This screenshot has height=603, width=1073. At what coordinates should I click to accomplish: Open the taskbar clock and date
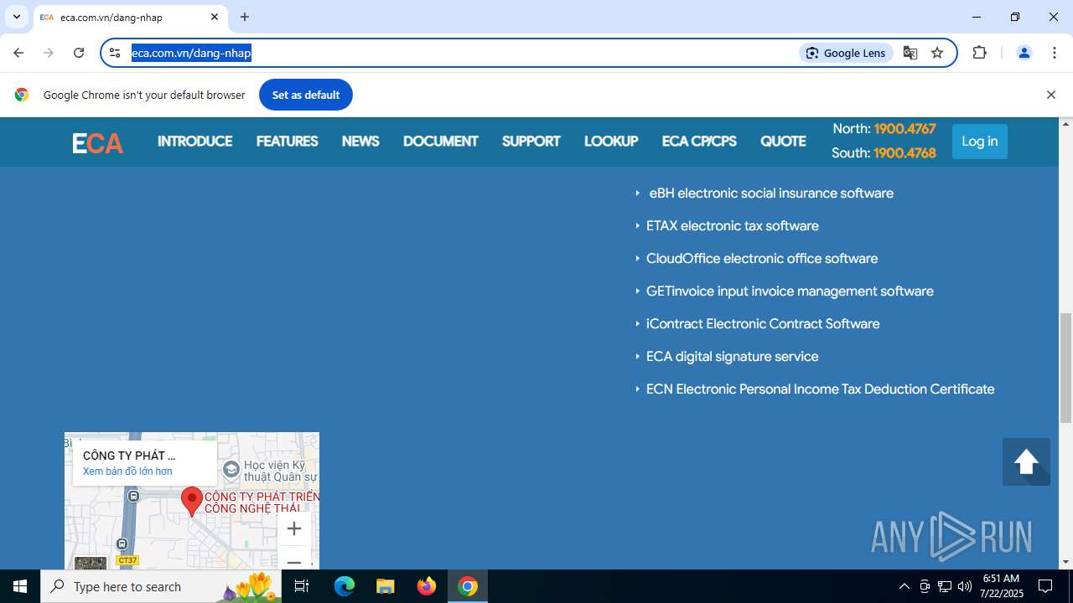1001,586
